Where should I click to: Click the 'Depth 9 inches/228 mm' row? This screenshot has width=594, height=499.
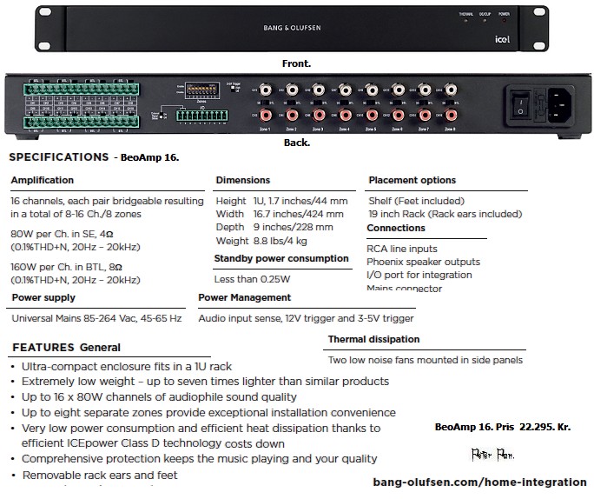274,227
